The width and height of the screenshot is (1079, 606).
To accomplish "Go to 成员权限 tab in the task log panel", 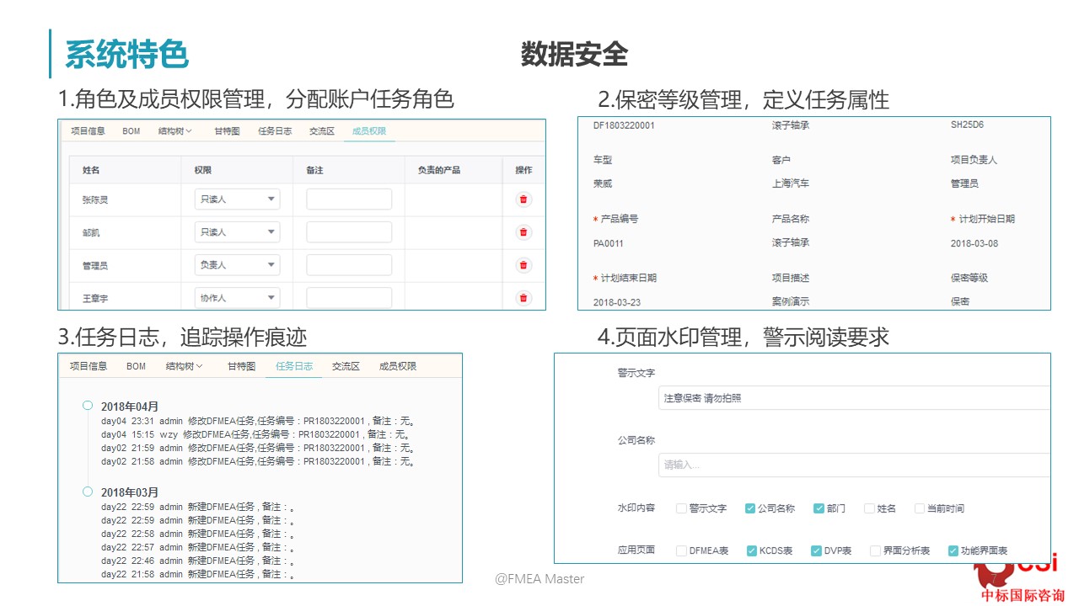I will pos(398,366).
